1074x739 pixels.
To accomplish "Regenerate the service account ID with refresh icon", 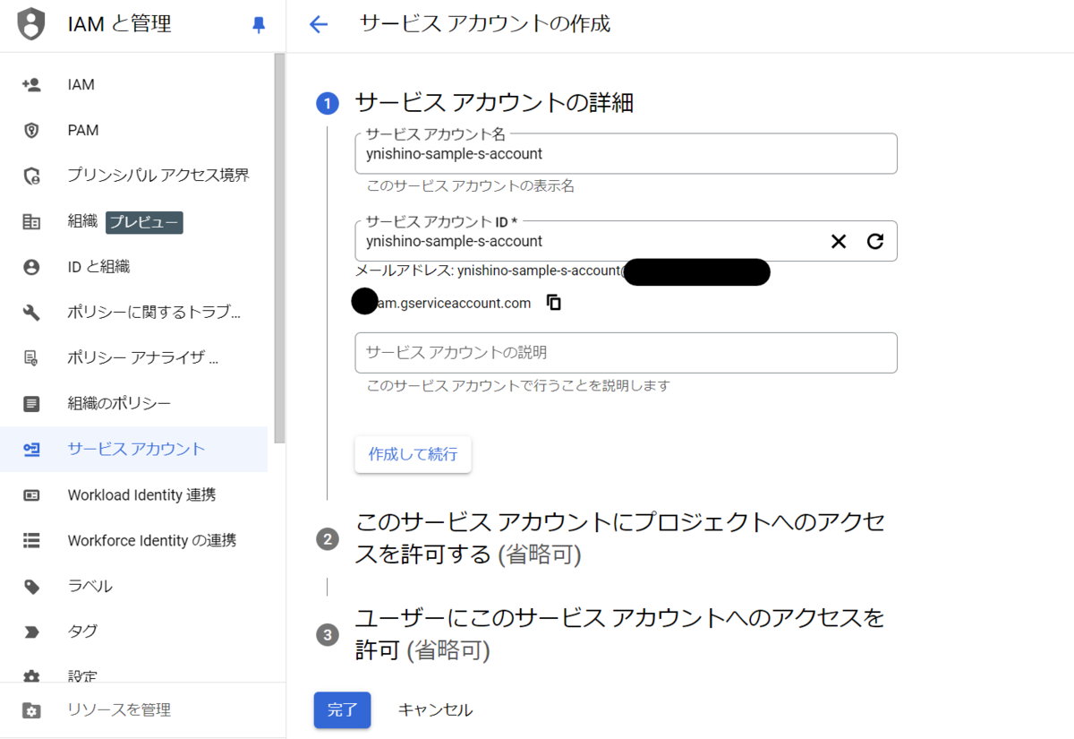I will click(x=875, y=241).
